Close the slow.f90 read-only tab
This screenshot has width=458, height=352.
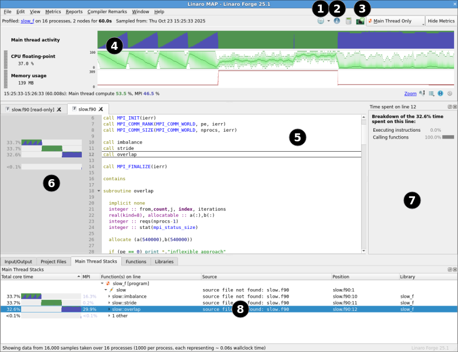(x=59, y=109)
